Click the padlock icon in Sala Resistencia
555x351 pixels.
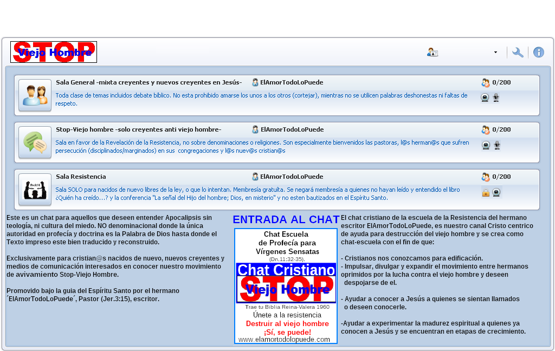pyautogui.click(x=486, y=192)
